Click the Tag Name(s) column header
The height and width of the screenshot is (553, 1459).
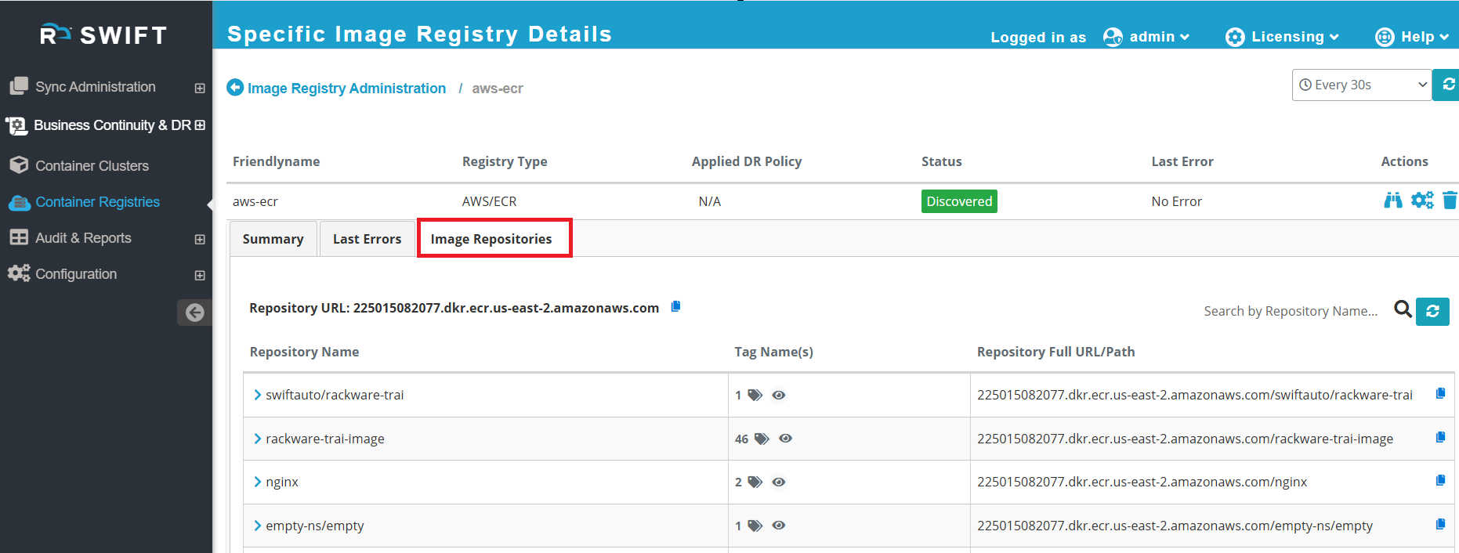(773, 352)
